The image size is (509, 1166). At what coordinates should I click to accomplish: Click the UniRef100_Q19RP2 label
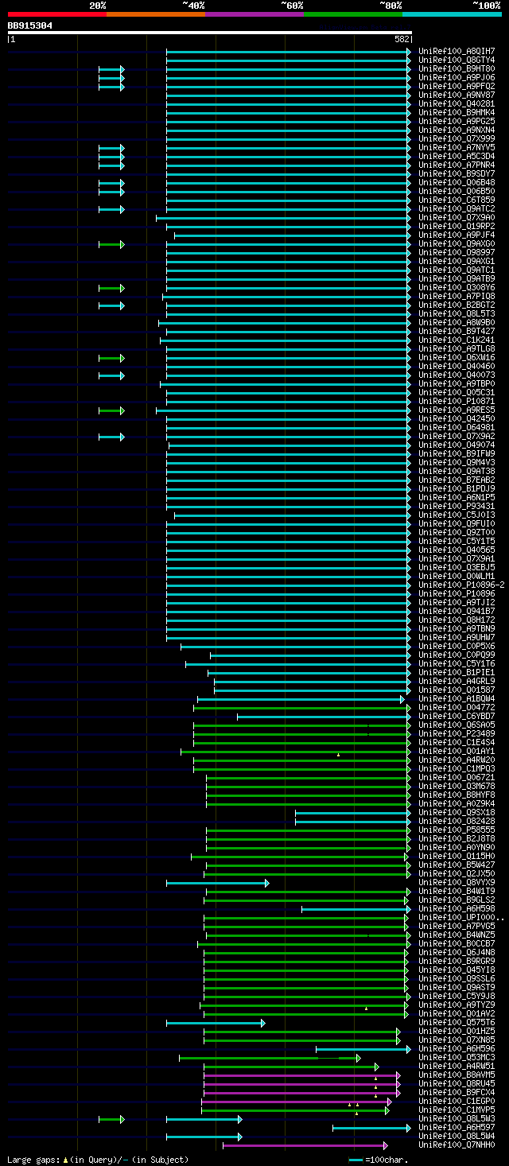pyautogui.click(x=457, y=226)
